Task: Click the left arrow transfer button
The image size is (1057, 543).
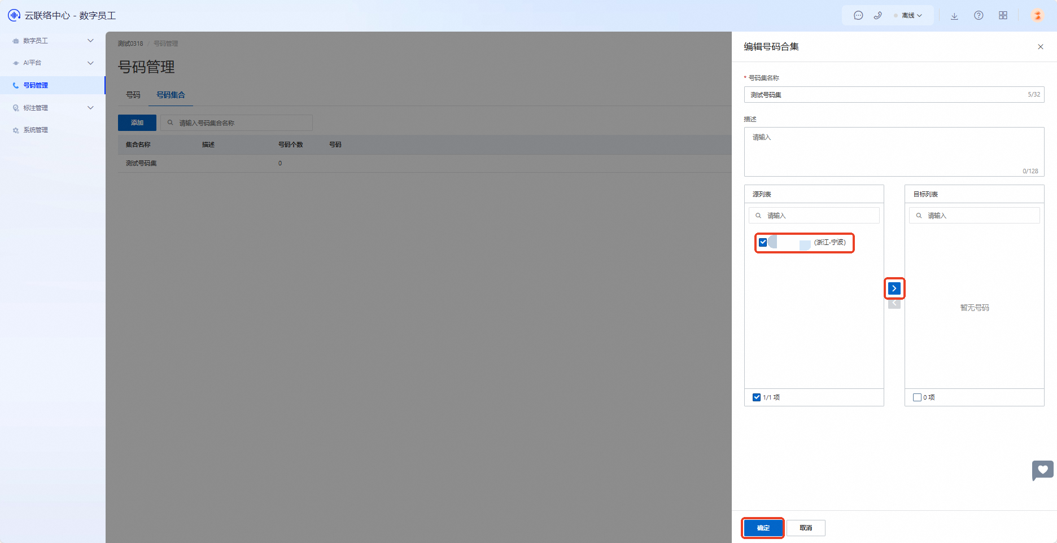Action: (x=894, y=303)
